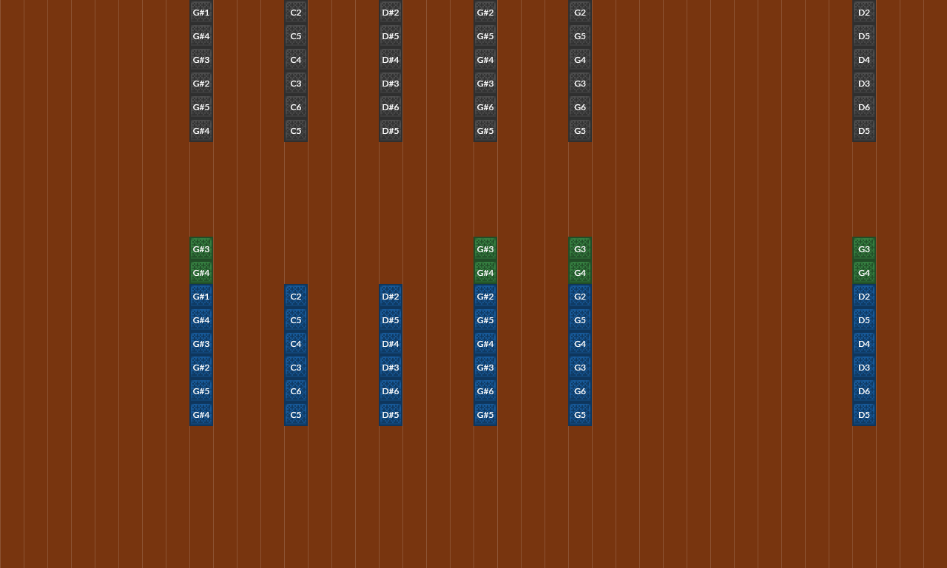Click the gray C2 note block

click(x=296, y=12)
